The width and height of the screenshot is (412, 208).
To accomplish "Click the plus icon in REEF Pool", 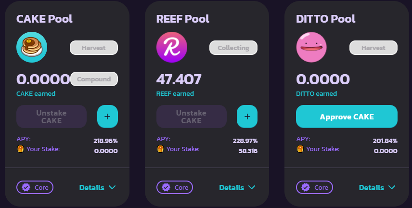I will click(247, 117).
